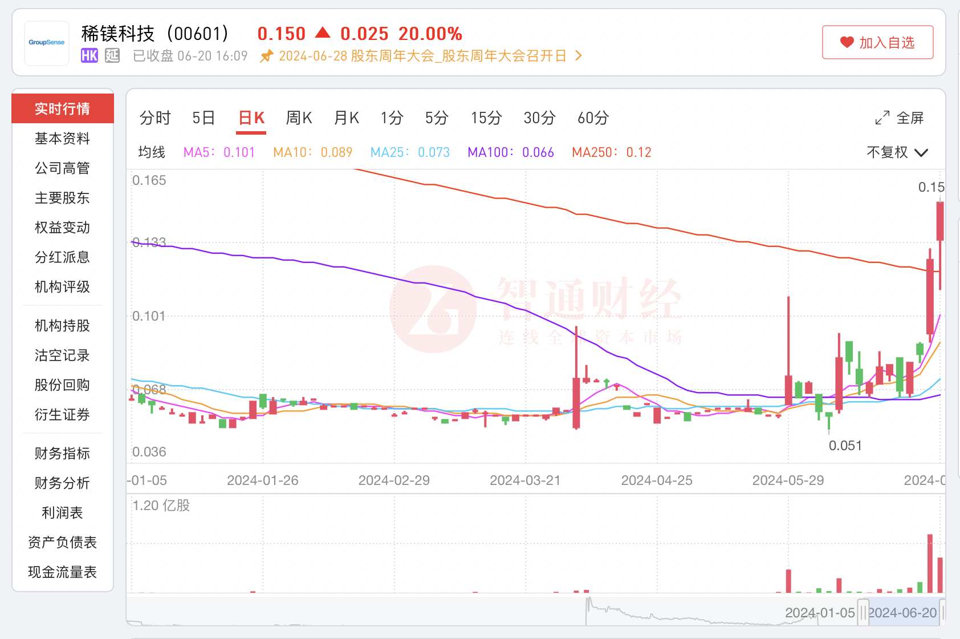Click the MA250: 0.12 indicator label
This screenshot has width=960, height=639.
pyautogui.click(x=612, y=152)
